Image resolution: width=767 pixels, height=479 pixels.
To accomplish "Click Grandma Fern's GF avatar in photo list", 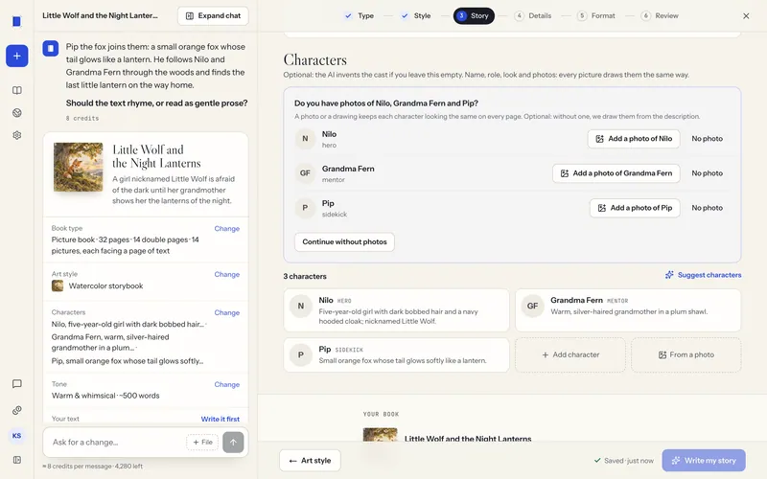I will pyautogui.click(x=305, y=173).
